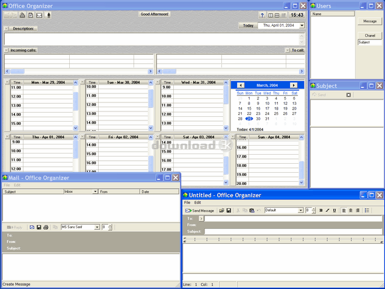
Task: Click the copy icon in Untitled window toolbar
Action: [245, 210]
